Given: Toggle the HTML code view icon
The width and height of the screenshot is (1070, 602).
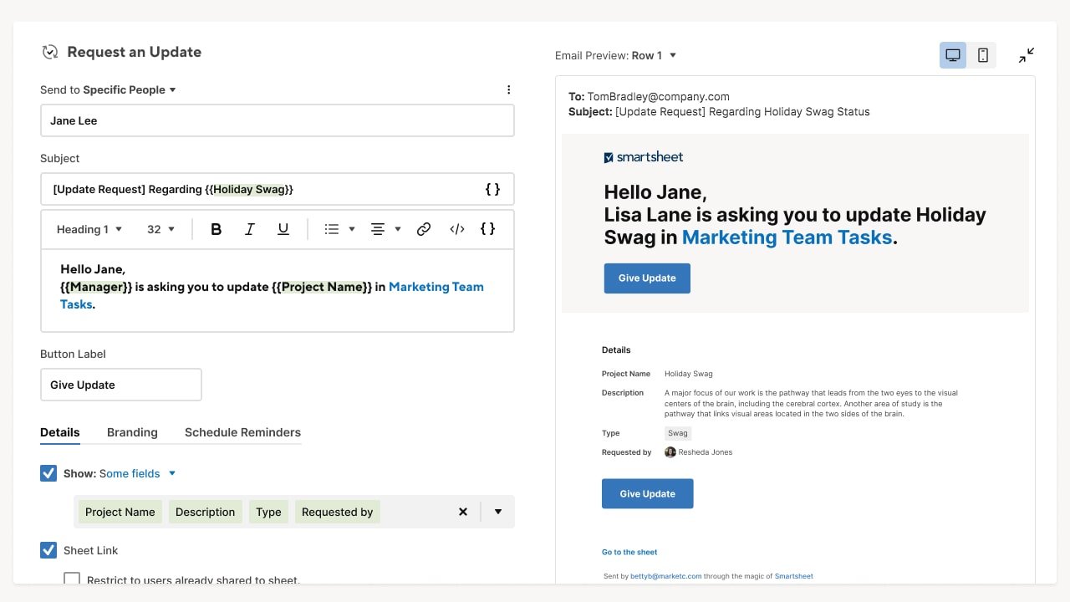Looking at the screenshot, I should point(457,229).
